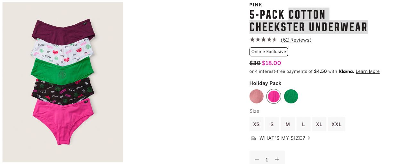Decrease quantity with the minus icon
Image resolution: width=410 pixels, height=164 pixels.
(x=257, y=159)
